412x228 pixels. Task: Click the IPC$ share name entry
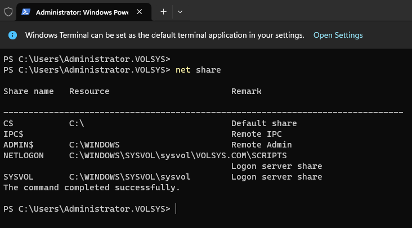(x=14, y=134)
